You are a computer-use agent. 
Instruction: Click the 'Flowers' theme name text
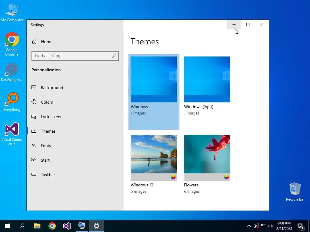tap(191, 185)
